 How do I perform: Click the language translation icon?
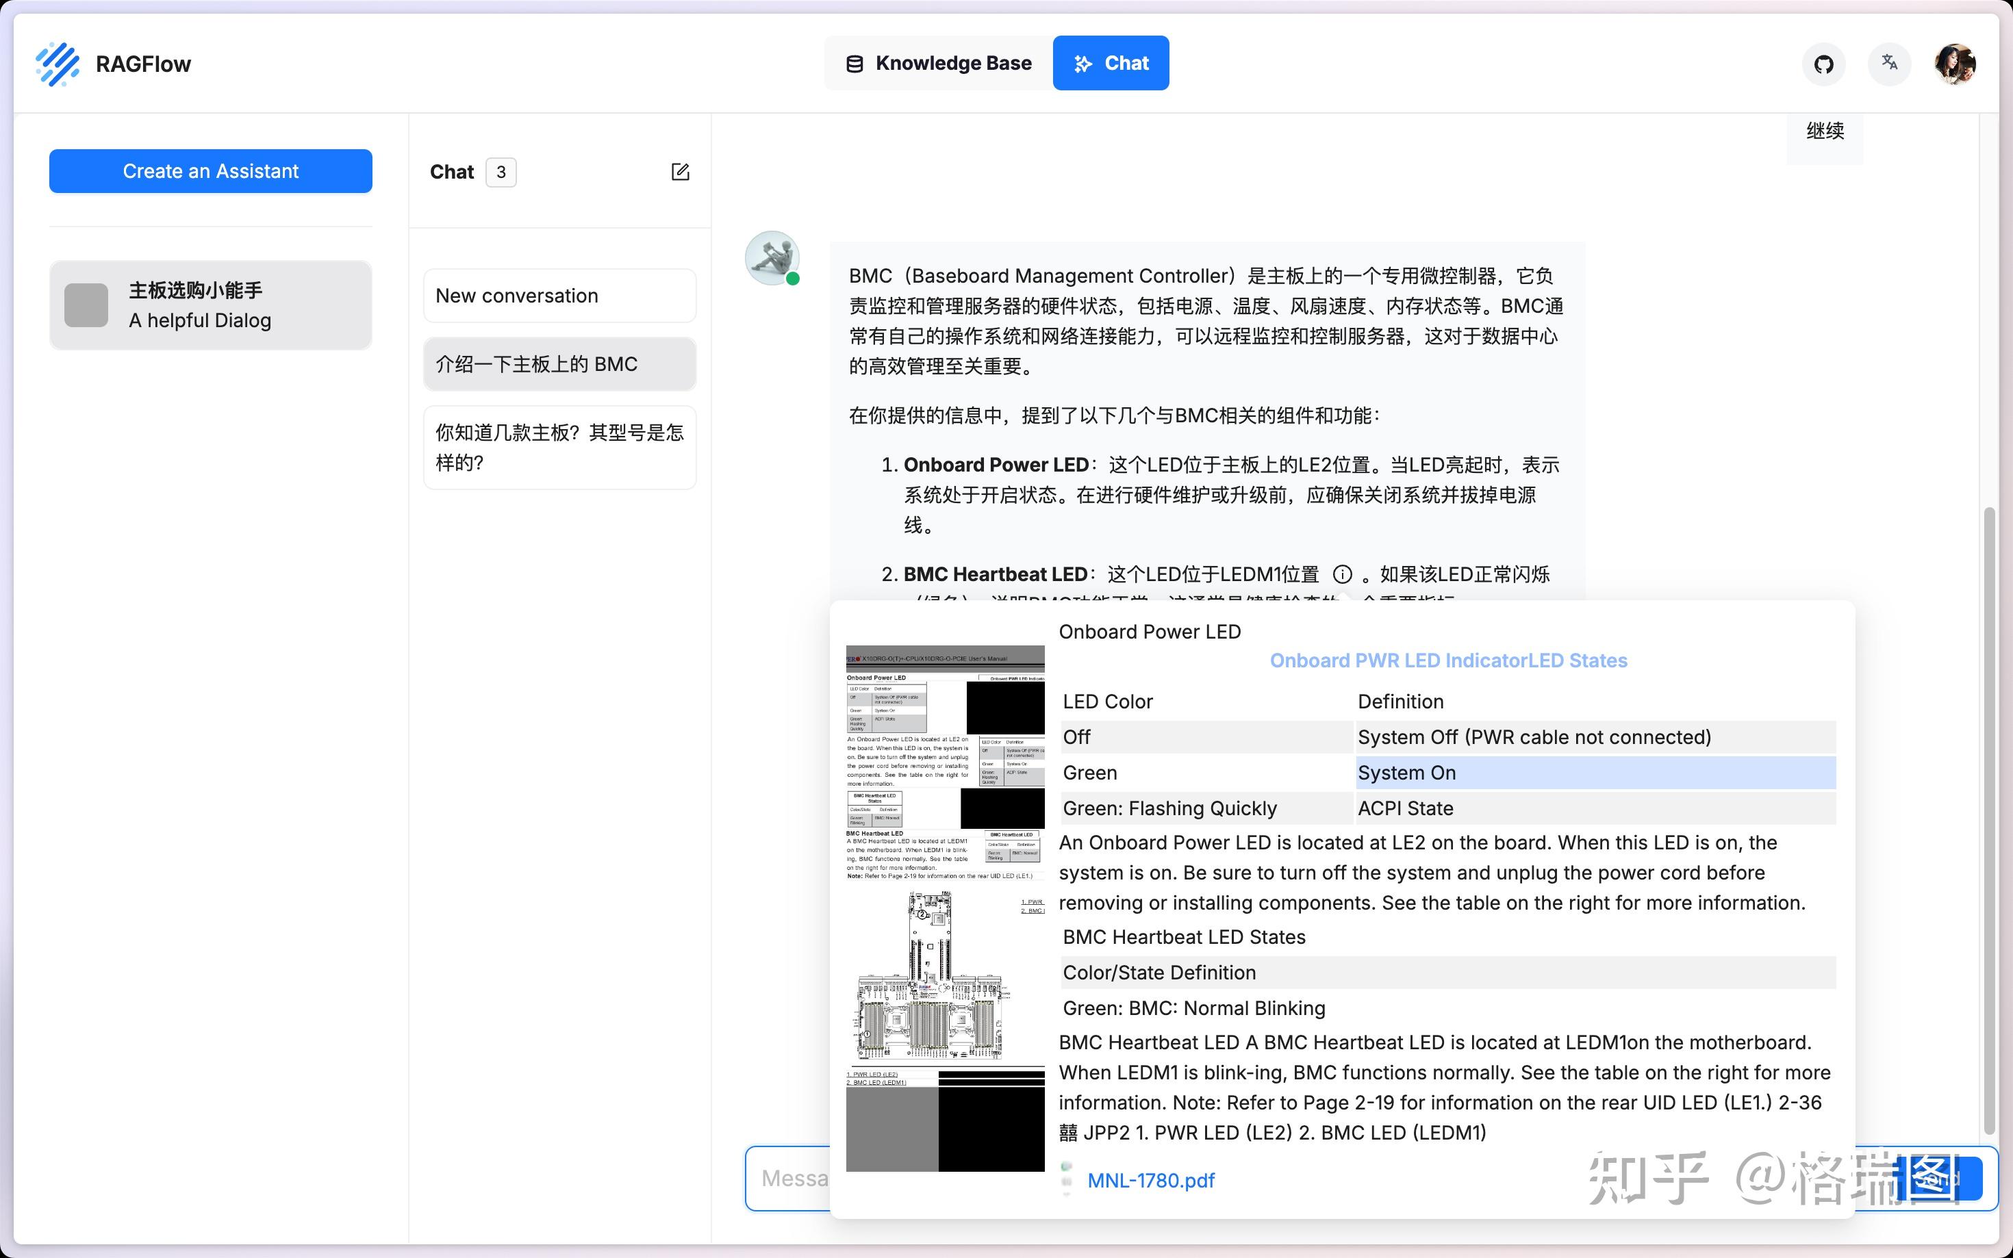1889,63
